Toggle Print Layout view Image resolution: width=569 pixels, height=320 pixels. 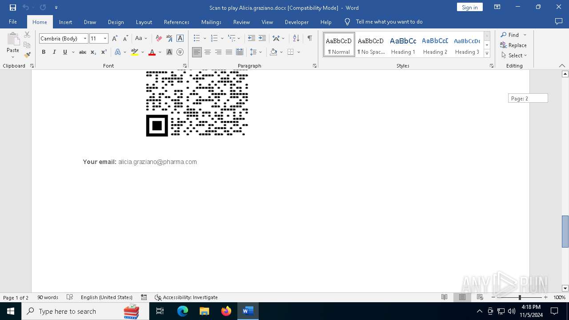(x=462, y=297)
